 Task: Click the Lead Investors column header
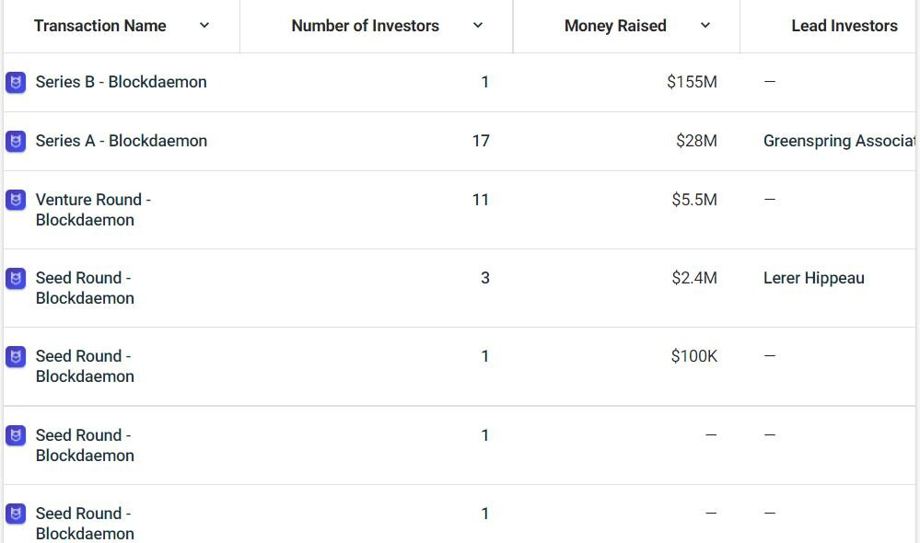pyautogui.click(x=844, y=26)
